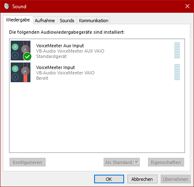
Task: Click the VoiceMeeter Aux Input level meter
Action: tap(177, 51)
